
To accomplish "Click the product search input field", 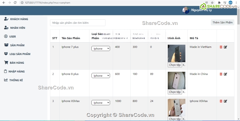I will point(78,23).
